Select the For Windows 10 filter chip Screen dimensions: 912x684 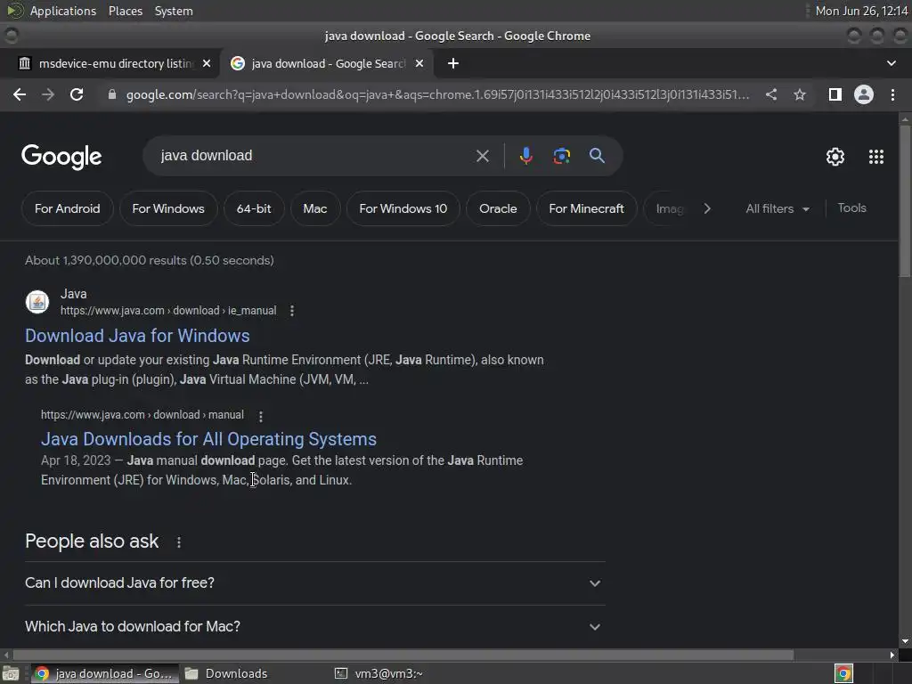pyautogui.click(x=403, y=208)
